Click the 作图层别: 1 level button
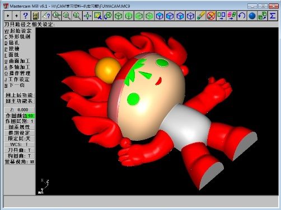 (x=19, y=121)
